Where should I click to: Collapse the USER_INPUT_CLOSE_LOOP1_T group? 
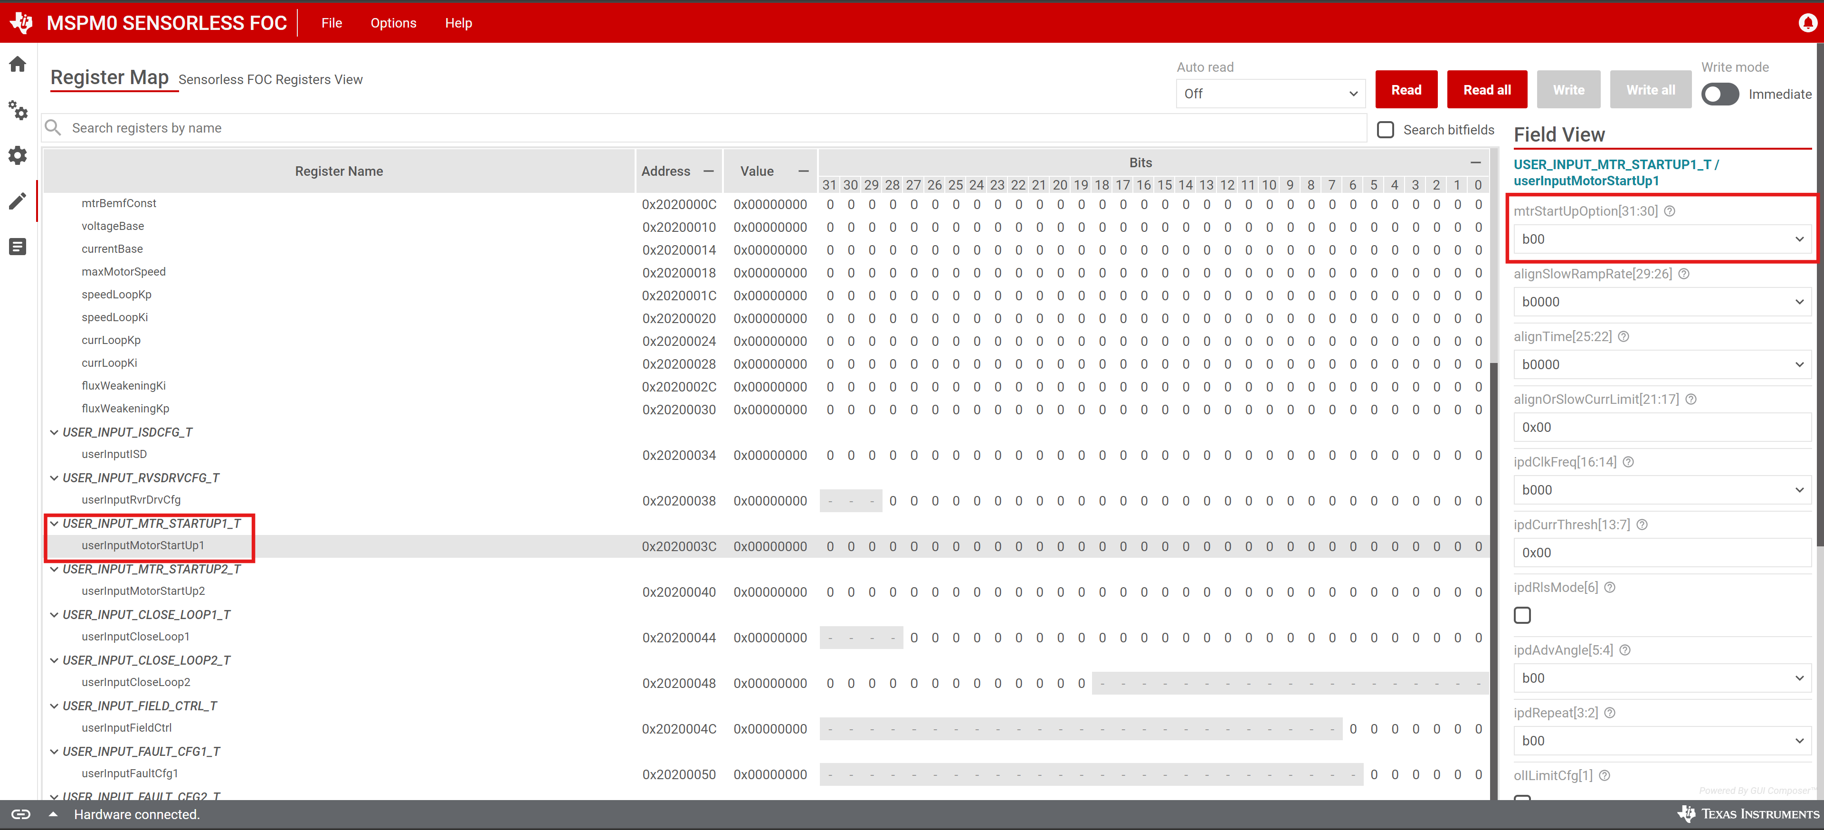(54, 615)
